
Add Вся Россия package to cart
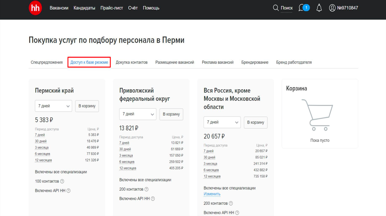(256, 122)
